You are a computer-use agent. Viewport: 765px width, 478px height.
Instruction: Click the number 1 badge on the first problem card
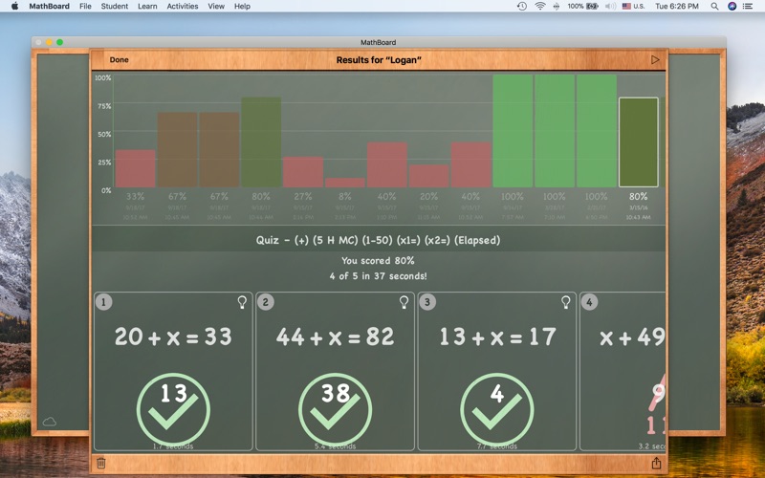coord(103,302)
